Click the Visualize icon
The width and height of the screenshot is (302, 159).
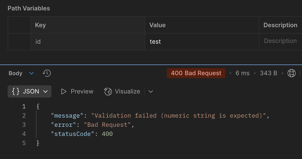coord(108,91)
